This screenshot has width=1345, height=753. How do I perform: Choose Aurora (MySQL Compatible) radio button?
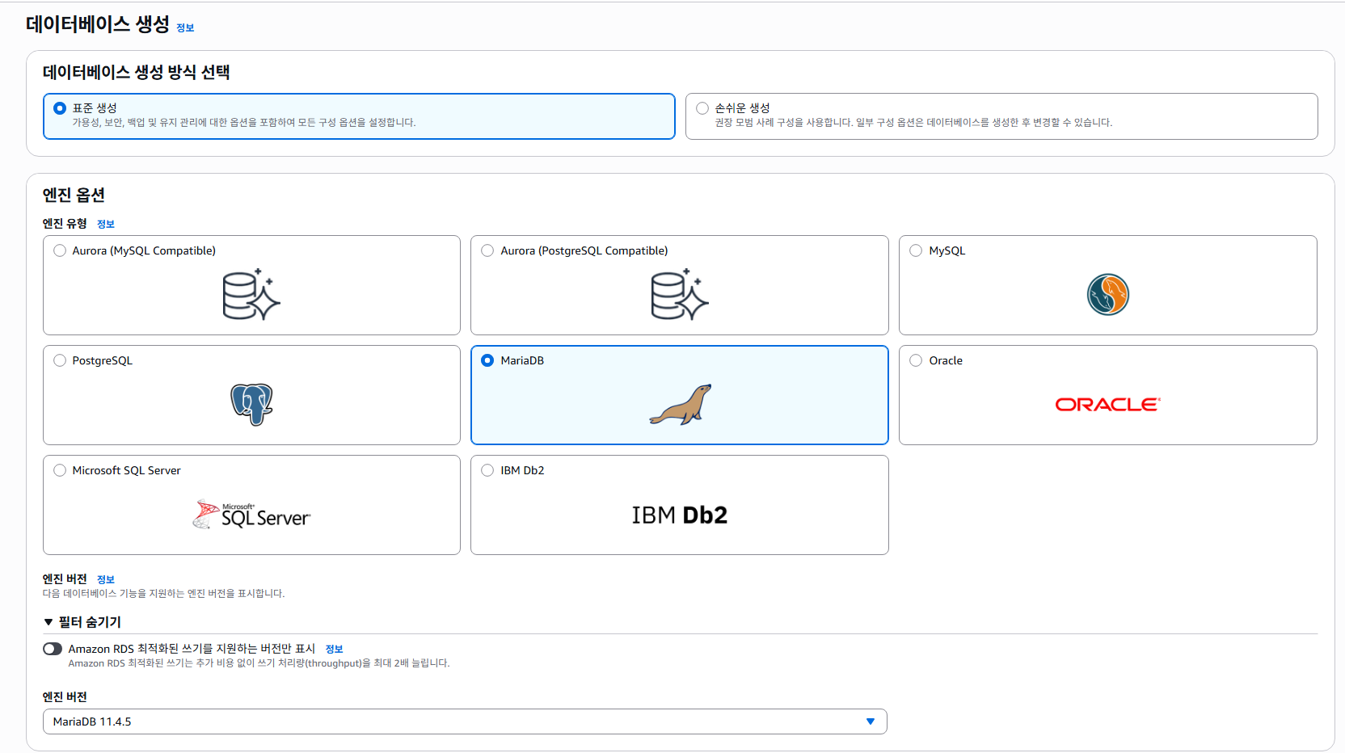(x=60, y=250)
